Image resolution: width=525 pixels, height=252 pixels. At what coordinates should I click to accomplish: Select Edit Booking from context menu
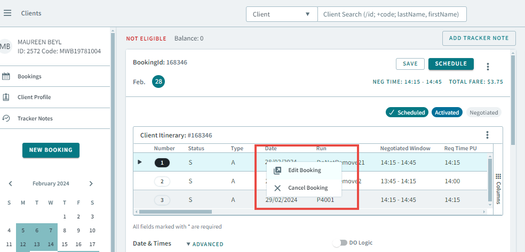coord(304,170)
